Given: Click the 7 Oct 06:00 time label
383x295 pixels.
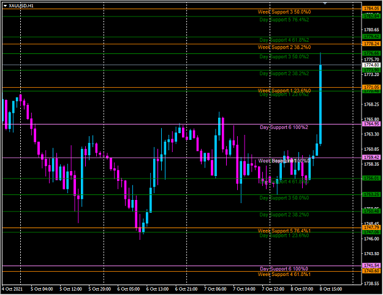Looking at the screenshot, I should pyautogui.click(x=215, y=289).
